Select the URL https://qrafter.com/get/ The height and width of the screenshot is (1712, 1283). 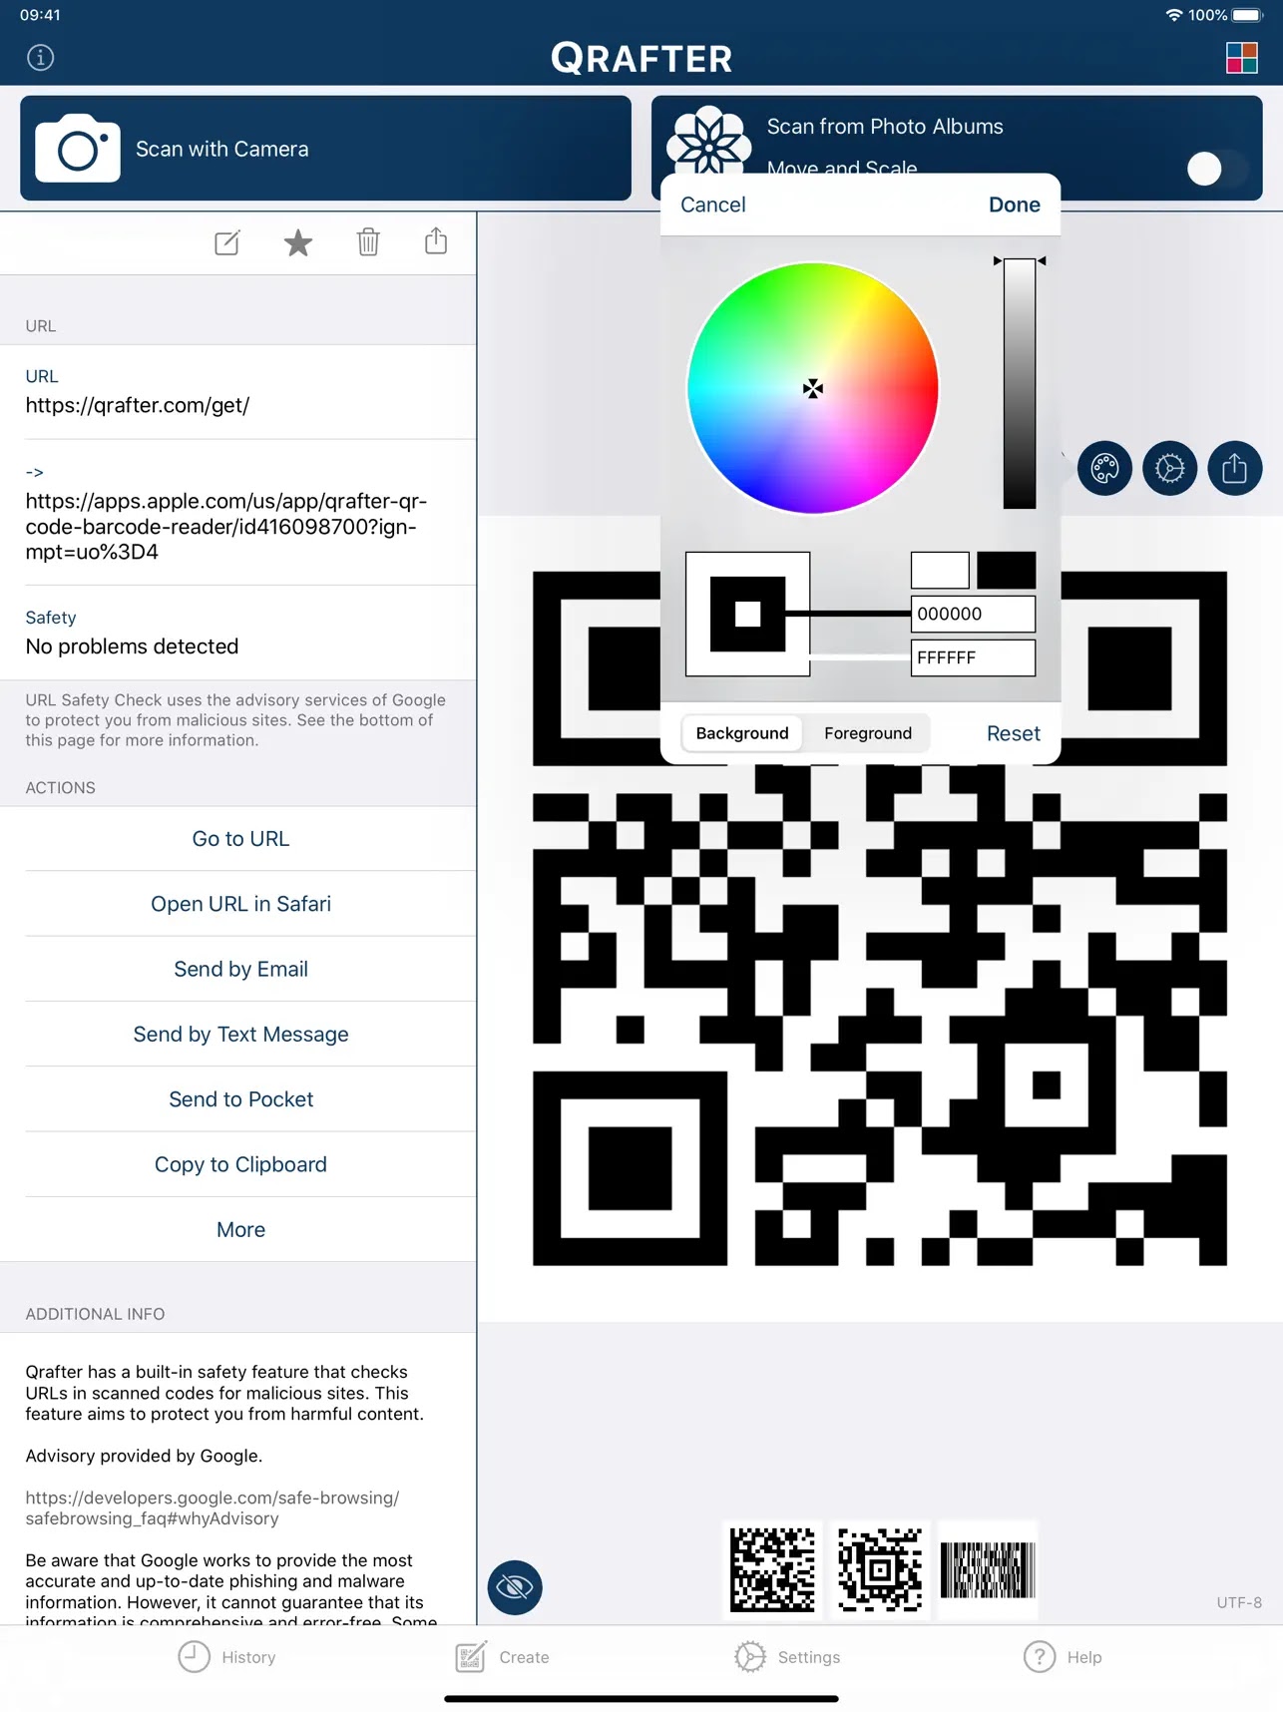click(x=138, y=405)
